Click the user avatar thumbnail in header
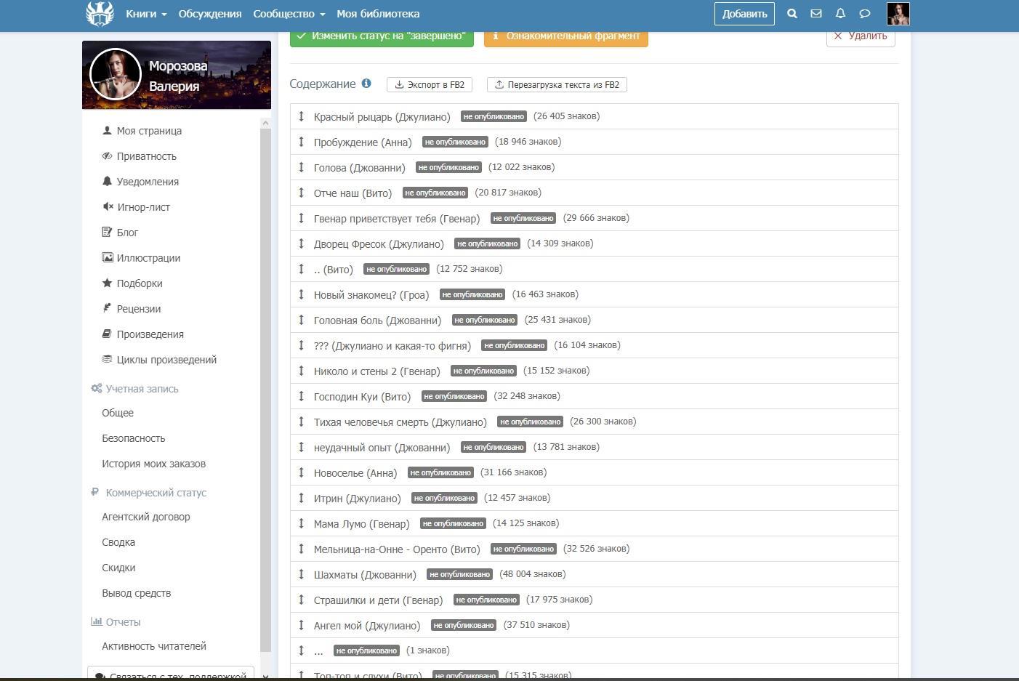This screenshot has height=681, width=1019. pyautogui.click(x=898, y=14)
